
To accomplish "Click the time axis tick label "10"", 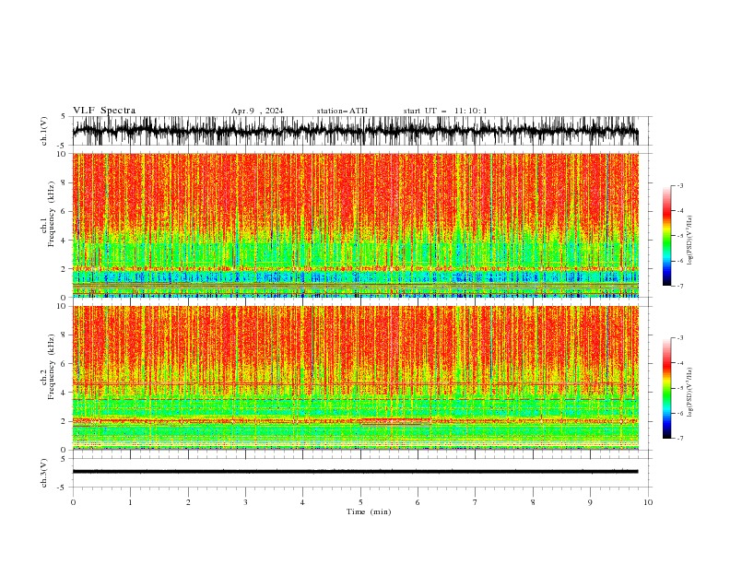I will (648, 502).
